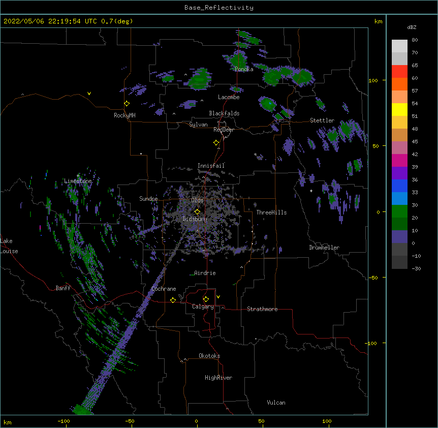This screenshot has height=428, width=438.
Task: Select the 42 dBZ magenta color swatch
Action: 399,160
